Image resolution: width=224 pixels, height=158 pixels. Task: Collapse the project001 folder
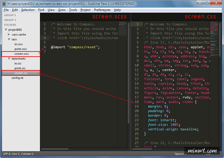click(6, 30)
